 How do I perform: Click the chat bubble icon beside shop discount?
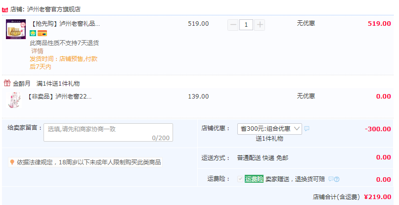point(307,129)
